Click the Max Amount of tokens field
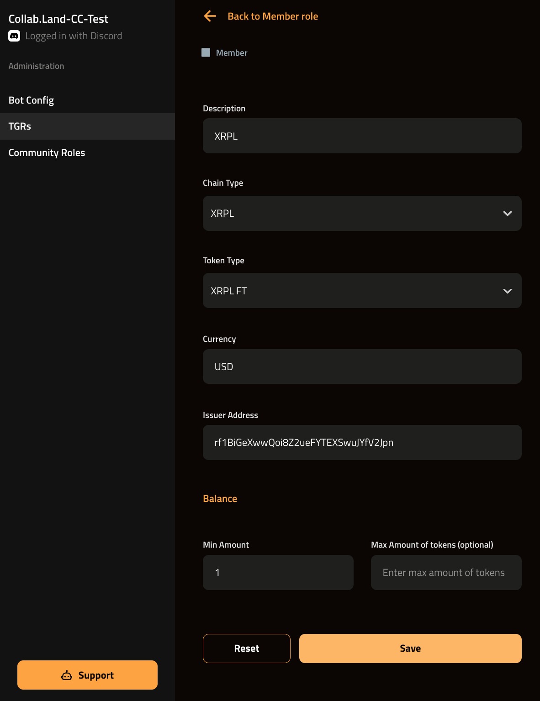 446,573
